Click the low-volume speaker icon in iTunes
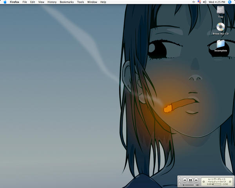The image size is (235, 188). 184,185
